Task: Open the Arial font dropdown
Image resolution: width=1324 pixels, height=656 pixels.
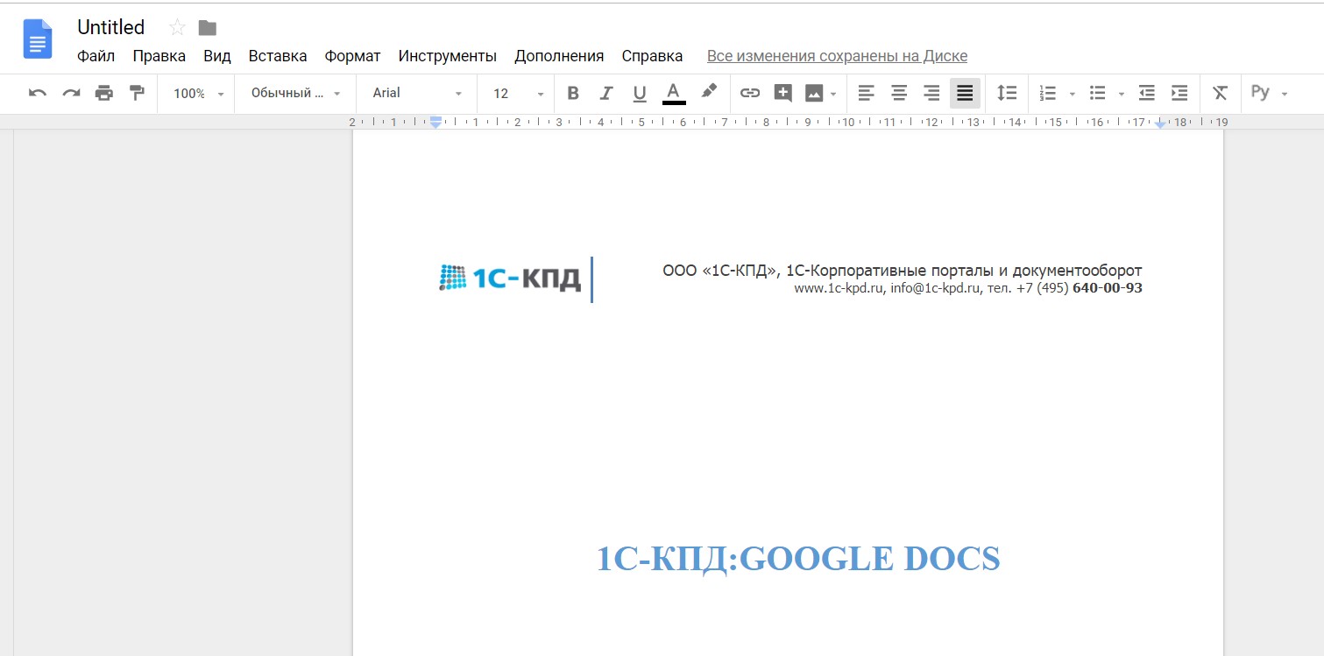Action: point(417,93)
